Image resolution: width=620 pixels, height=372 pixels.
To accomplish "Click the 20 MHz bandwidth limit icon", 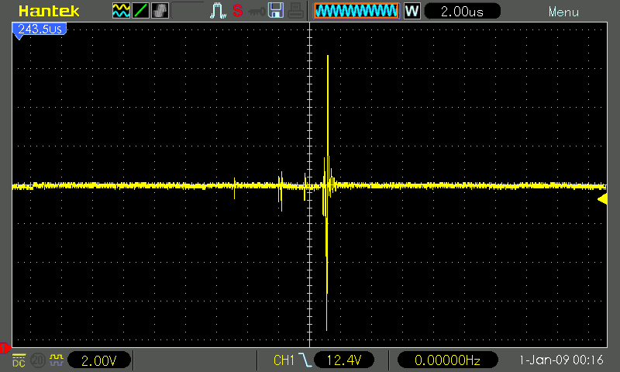I will pyautogui.click(x=38, y=360).
